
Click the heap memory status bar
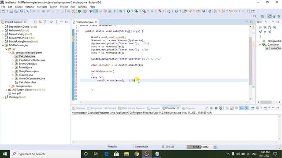[200, 147]
